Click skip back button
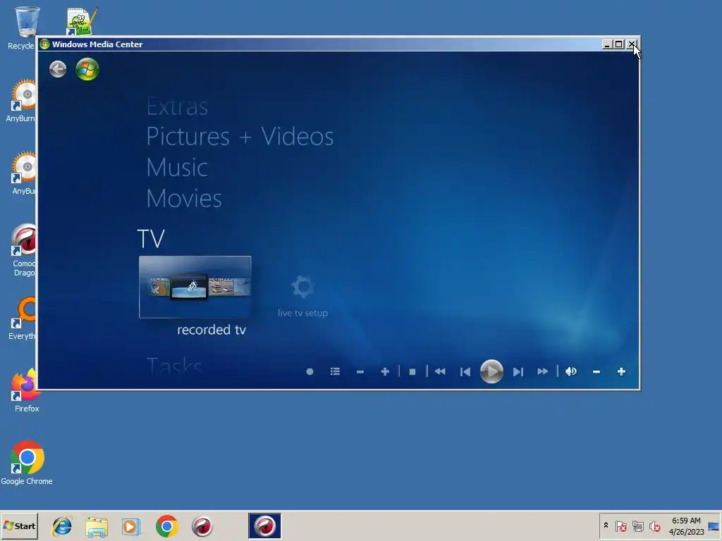The width and height of the screenshot is (722, 541). pos(465,372)
